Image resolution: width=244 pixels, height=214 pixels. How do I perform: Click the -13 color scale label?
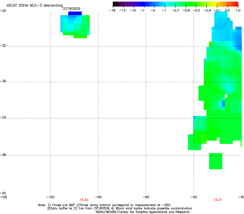[122, 11]
